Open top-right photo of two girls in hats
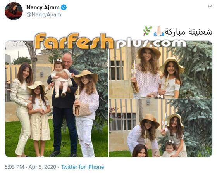Viewport: 217px width, 173px height. point(160,69)
